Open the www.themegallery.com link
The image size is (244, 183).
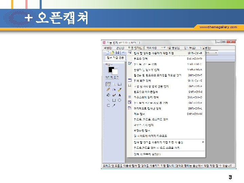[218, 27]
